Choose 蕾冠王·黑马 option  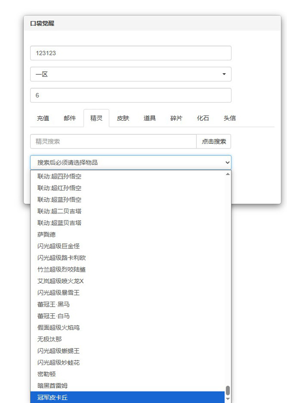[127, 304]
